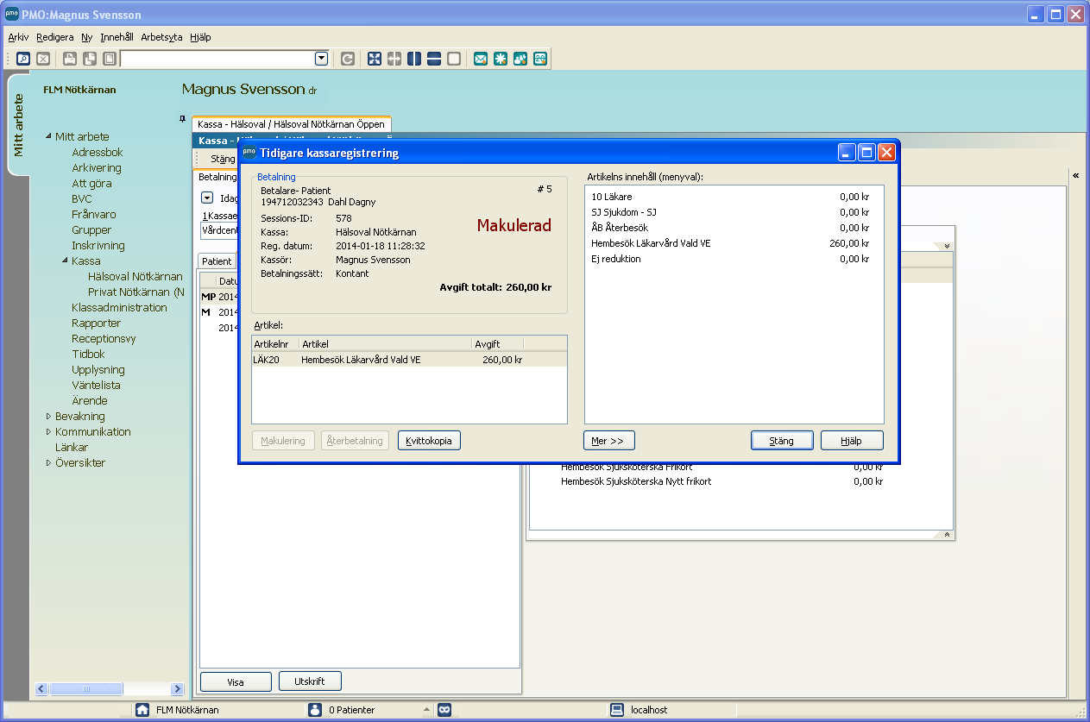
Task: Click the last green toolbar icon
Action: (540, 59)
